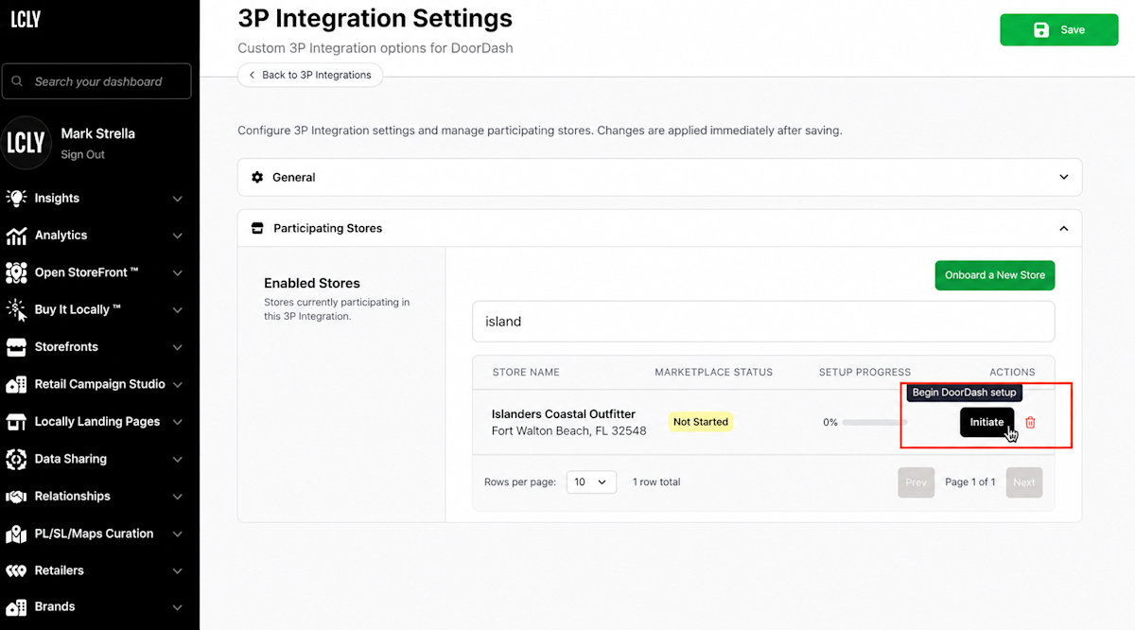Expand the Analytics menu chevron
Viewport: 1135px width, 630px height.
178,236
